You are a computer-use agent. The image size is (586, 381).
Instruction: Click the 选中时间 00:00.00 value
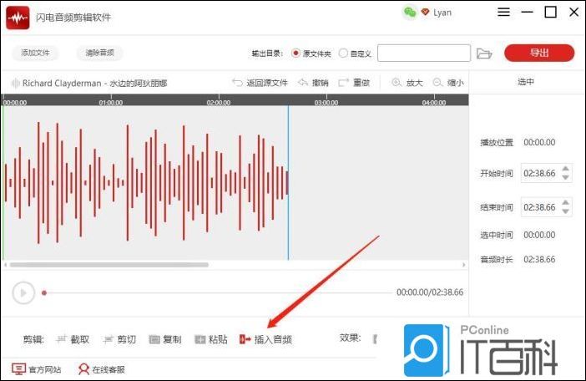pyautogui.click(x=539, y=235)
